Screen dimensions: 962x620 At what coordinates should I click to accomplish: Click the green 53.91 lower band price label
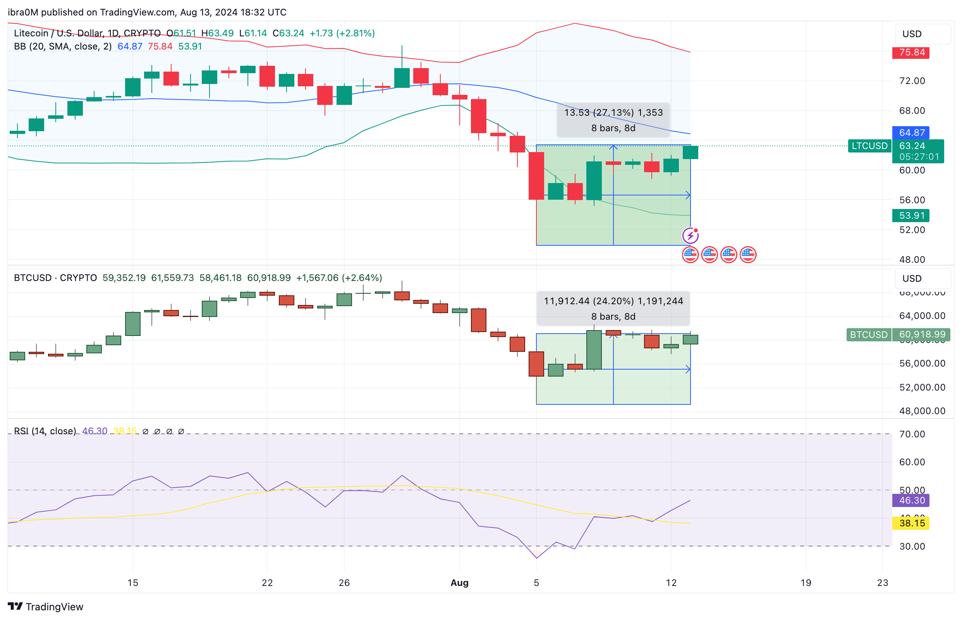pos(910,216)
